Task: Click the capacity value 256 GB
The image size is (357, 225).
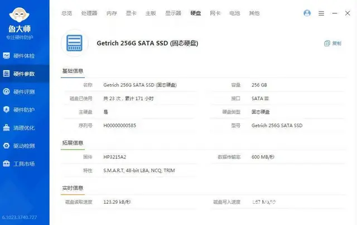Action: (x=259, y=85)
